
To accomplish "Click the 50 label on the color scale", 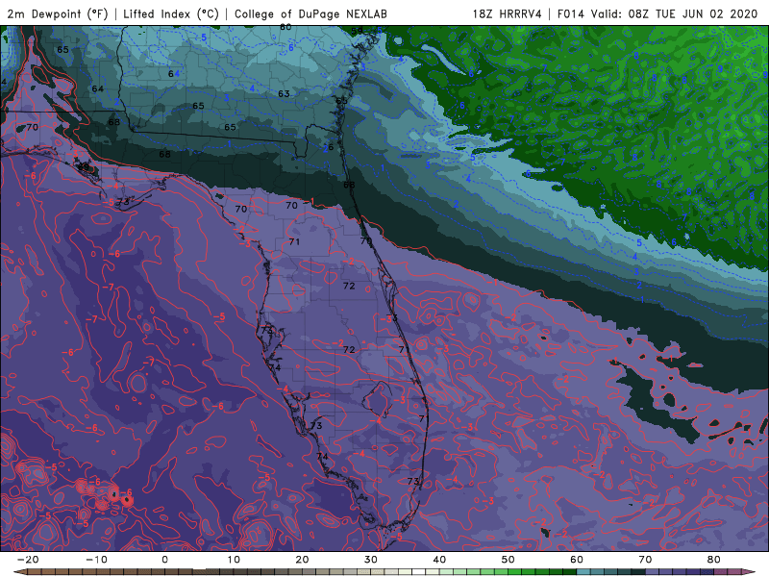I will click(509, 560).
